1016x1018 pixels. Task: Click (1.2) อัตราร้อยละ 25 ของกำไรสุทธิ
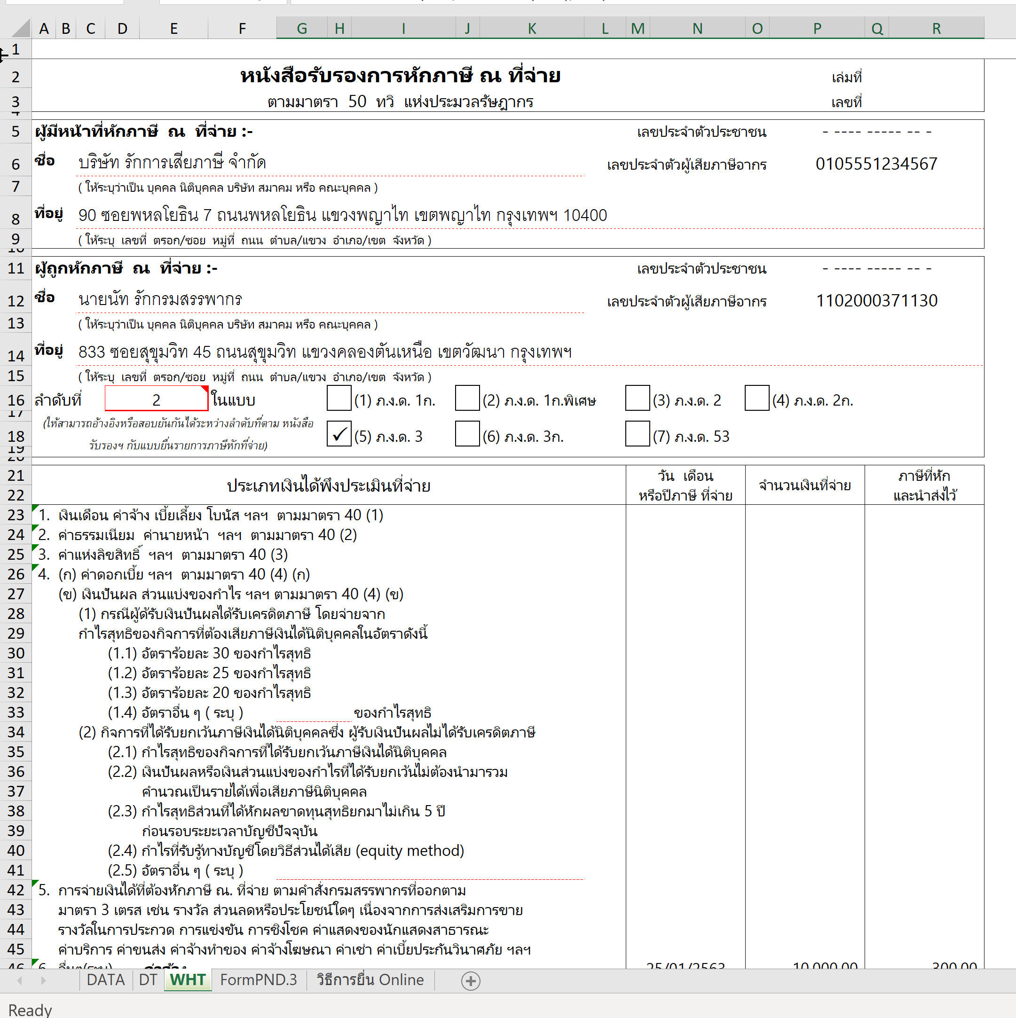(x=209, y=673)
